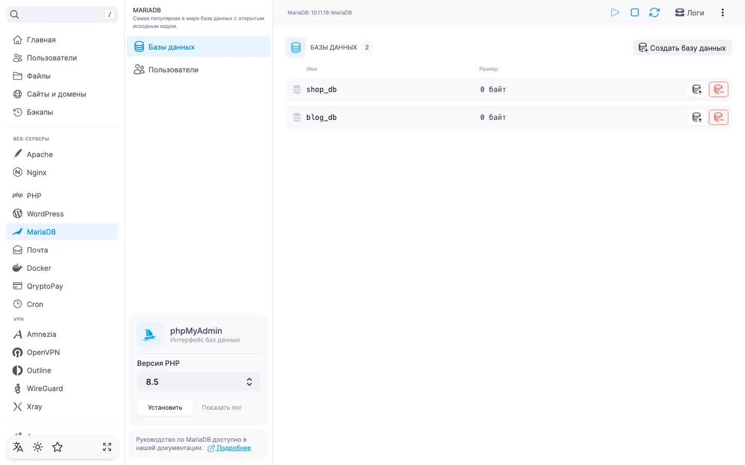The height and width of the screenshot is (465, 745).
Task: Click the phpMyAdmin sailboat logo
Action: pyautogui.click(x=150, y=335)
